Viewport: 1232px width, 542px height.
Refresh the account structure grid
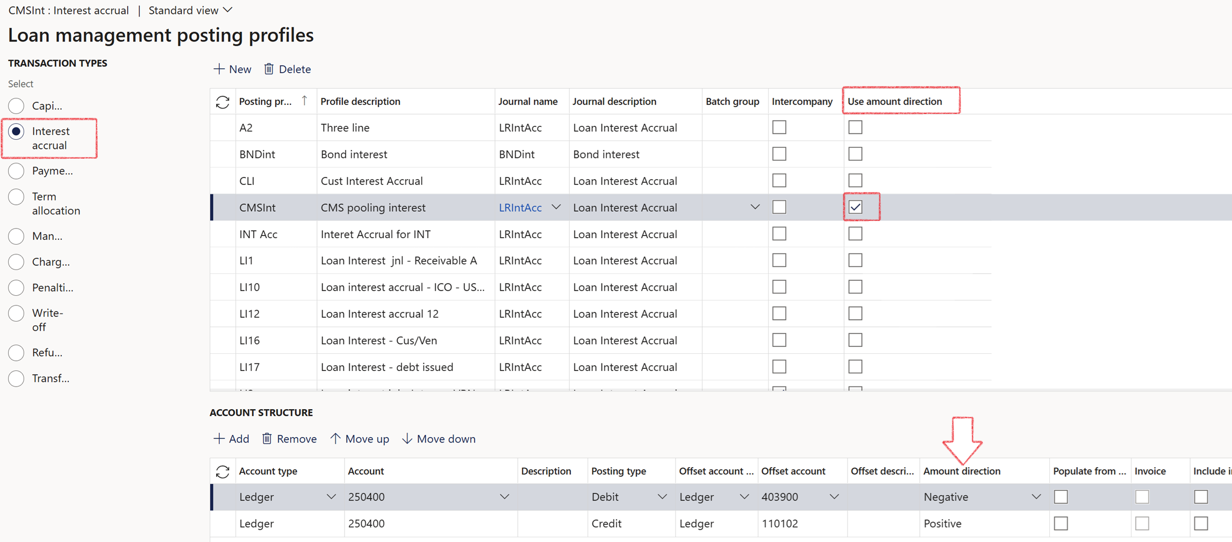click(x=223, y=472)
